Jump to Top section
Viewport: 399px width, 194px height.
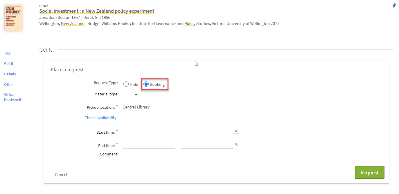point(7,53)
